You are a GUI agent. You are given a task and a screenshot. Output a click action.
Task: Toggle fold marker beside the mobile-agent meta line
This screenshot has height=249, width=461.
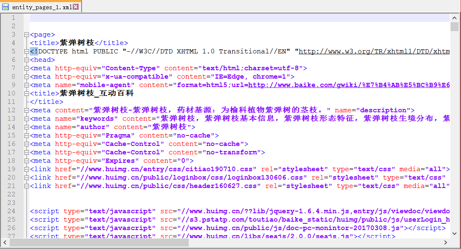tap(26, 85)
